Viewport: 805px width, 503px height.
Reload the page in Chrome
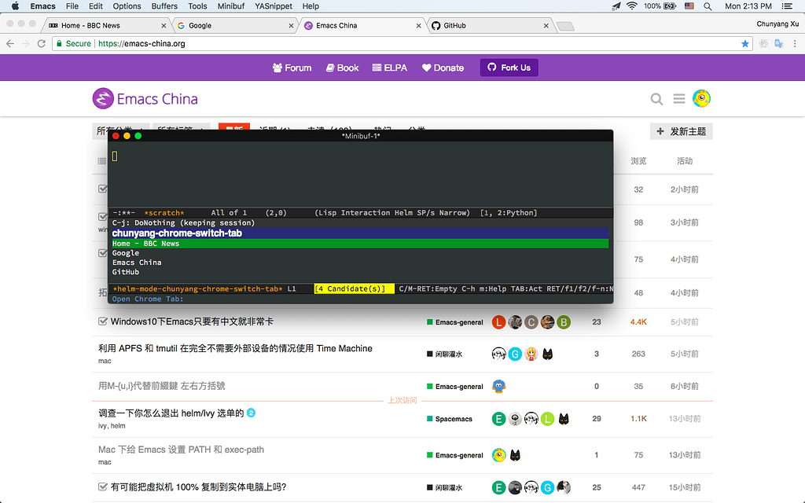[x=42, y=43]
